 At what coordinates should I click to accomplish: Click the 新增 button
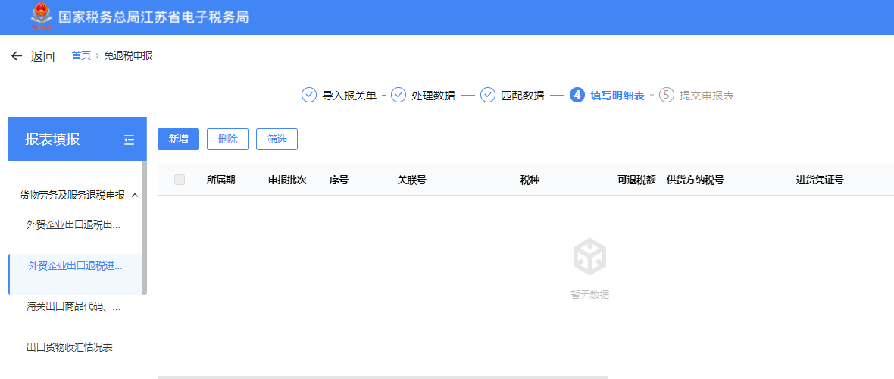point(178,139)
